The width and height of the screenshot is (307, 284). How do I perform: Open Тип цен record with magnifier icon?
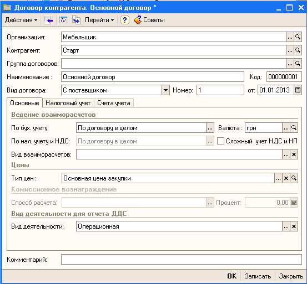point(294,178)
